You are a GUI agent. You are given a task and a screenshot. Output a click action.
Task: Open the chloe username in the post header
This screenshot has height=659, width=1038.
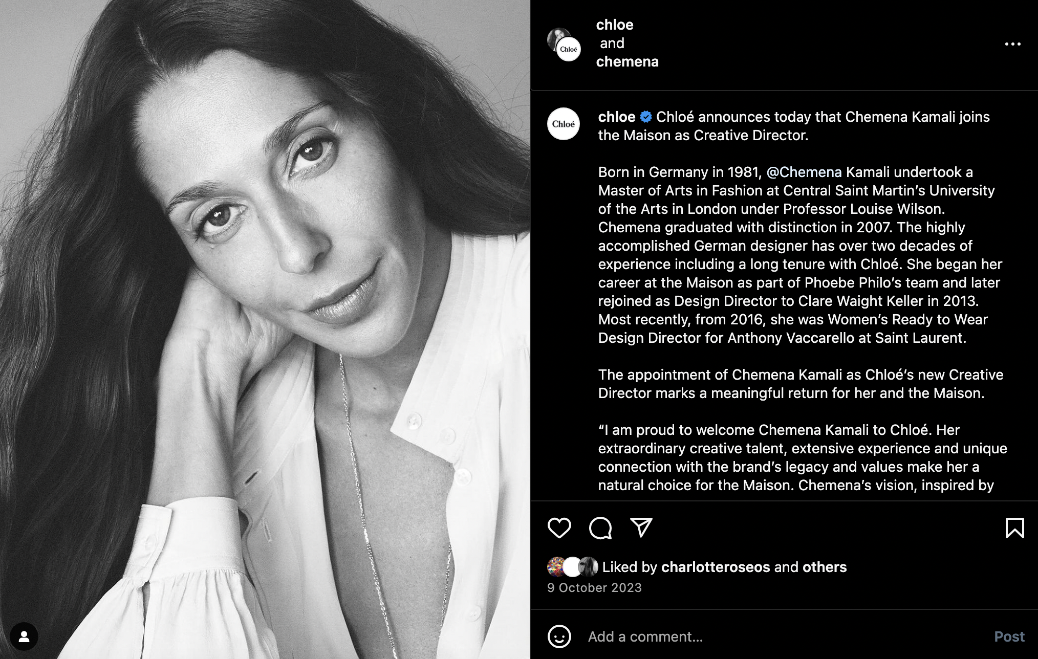pyautogui.click(x=615, y=25)
